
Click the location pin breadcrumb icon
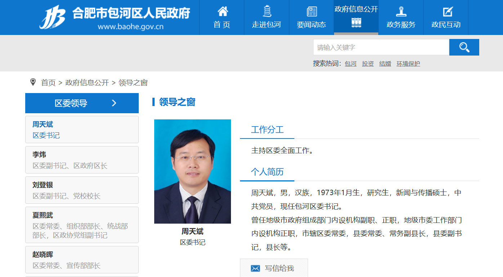tap(33, 82)
